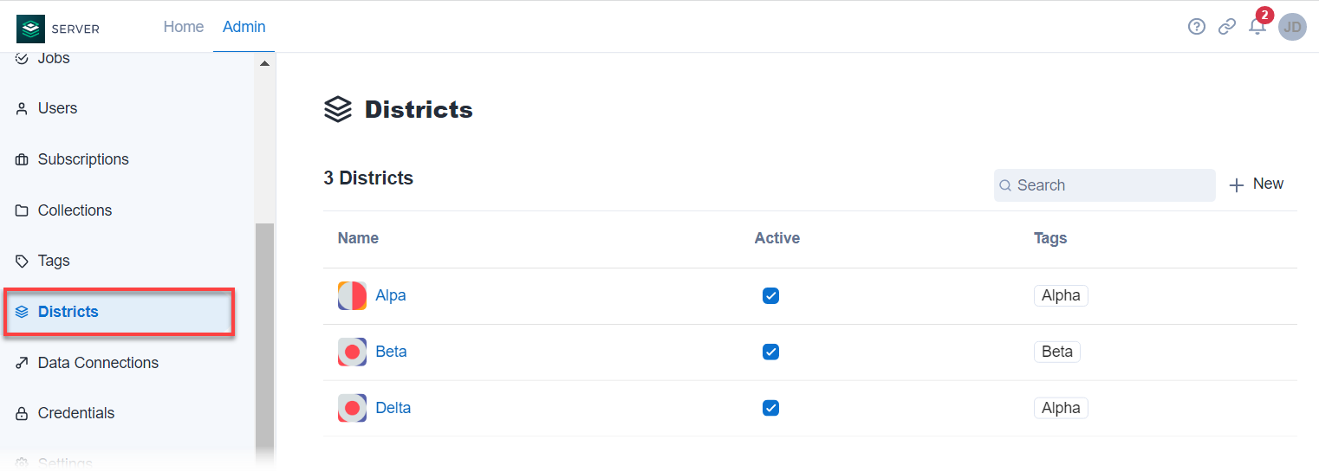Disable the Active checkbox for Delta
Viewport: 1319px width, 472px height.
[770, 408]
